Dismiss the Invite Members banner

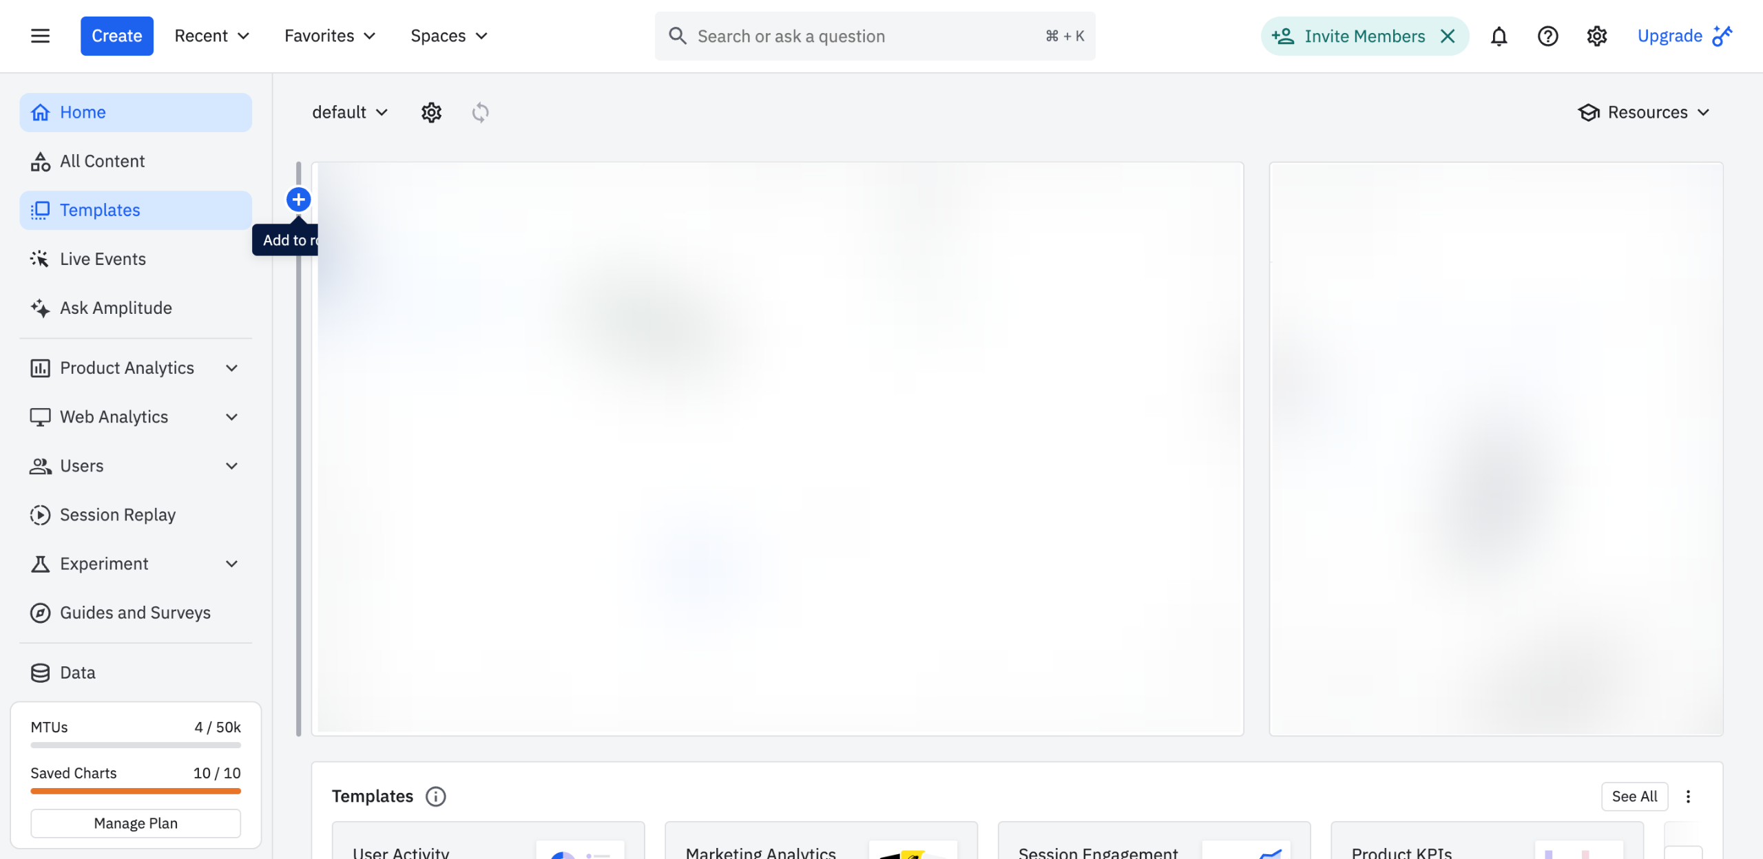tap(1448, 36)
